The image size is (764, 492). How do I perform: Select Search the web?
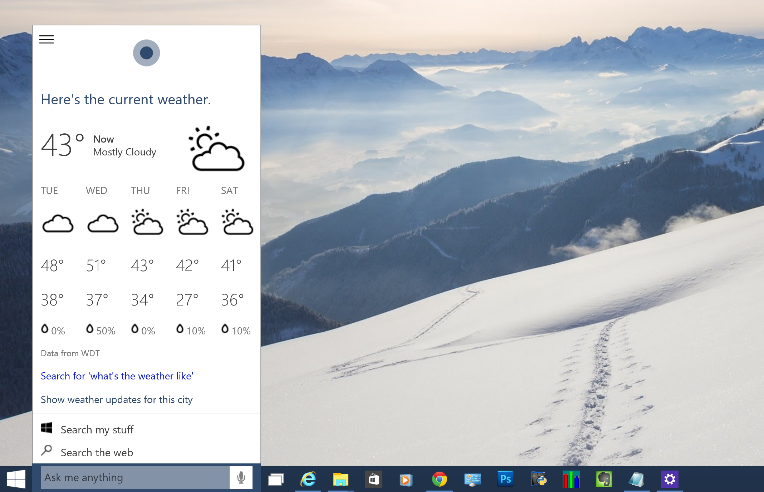tap(97, 452)
